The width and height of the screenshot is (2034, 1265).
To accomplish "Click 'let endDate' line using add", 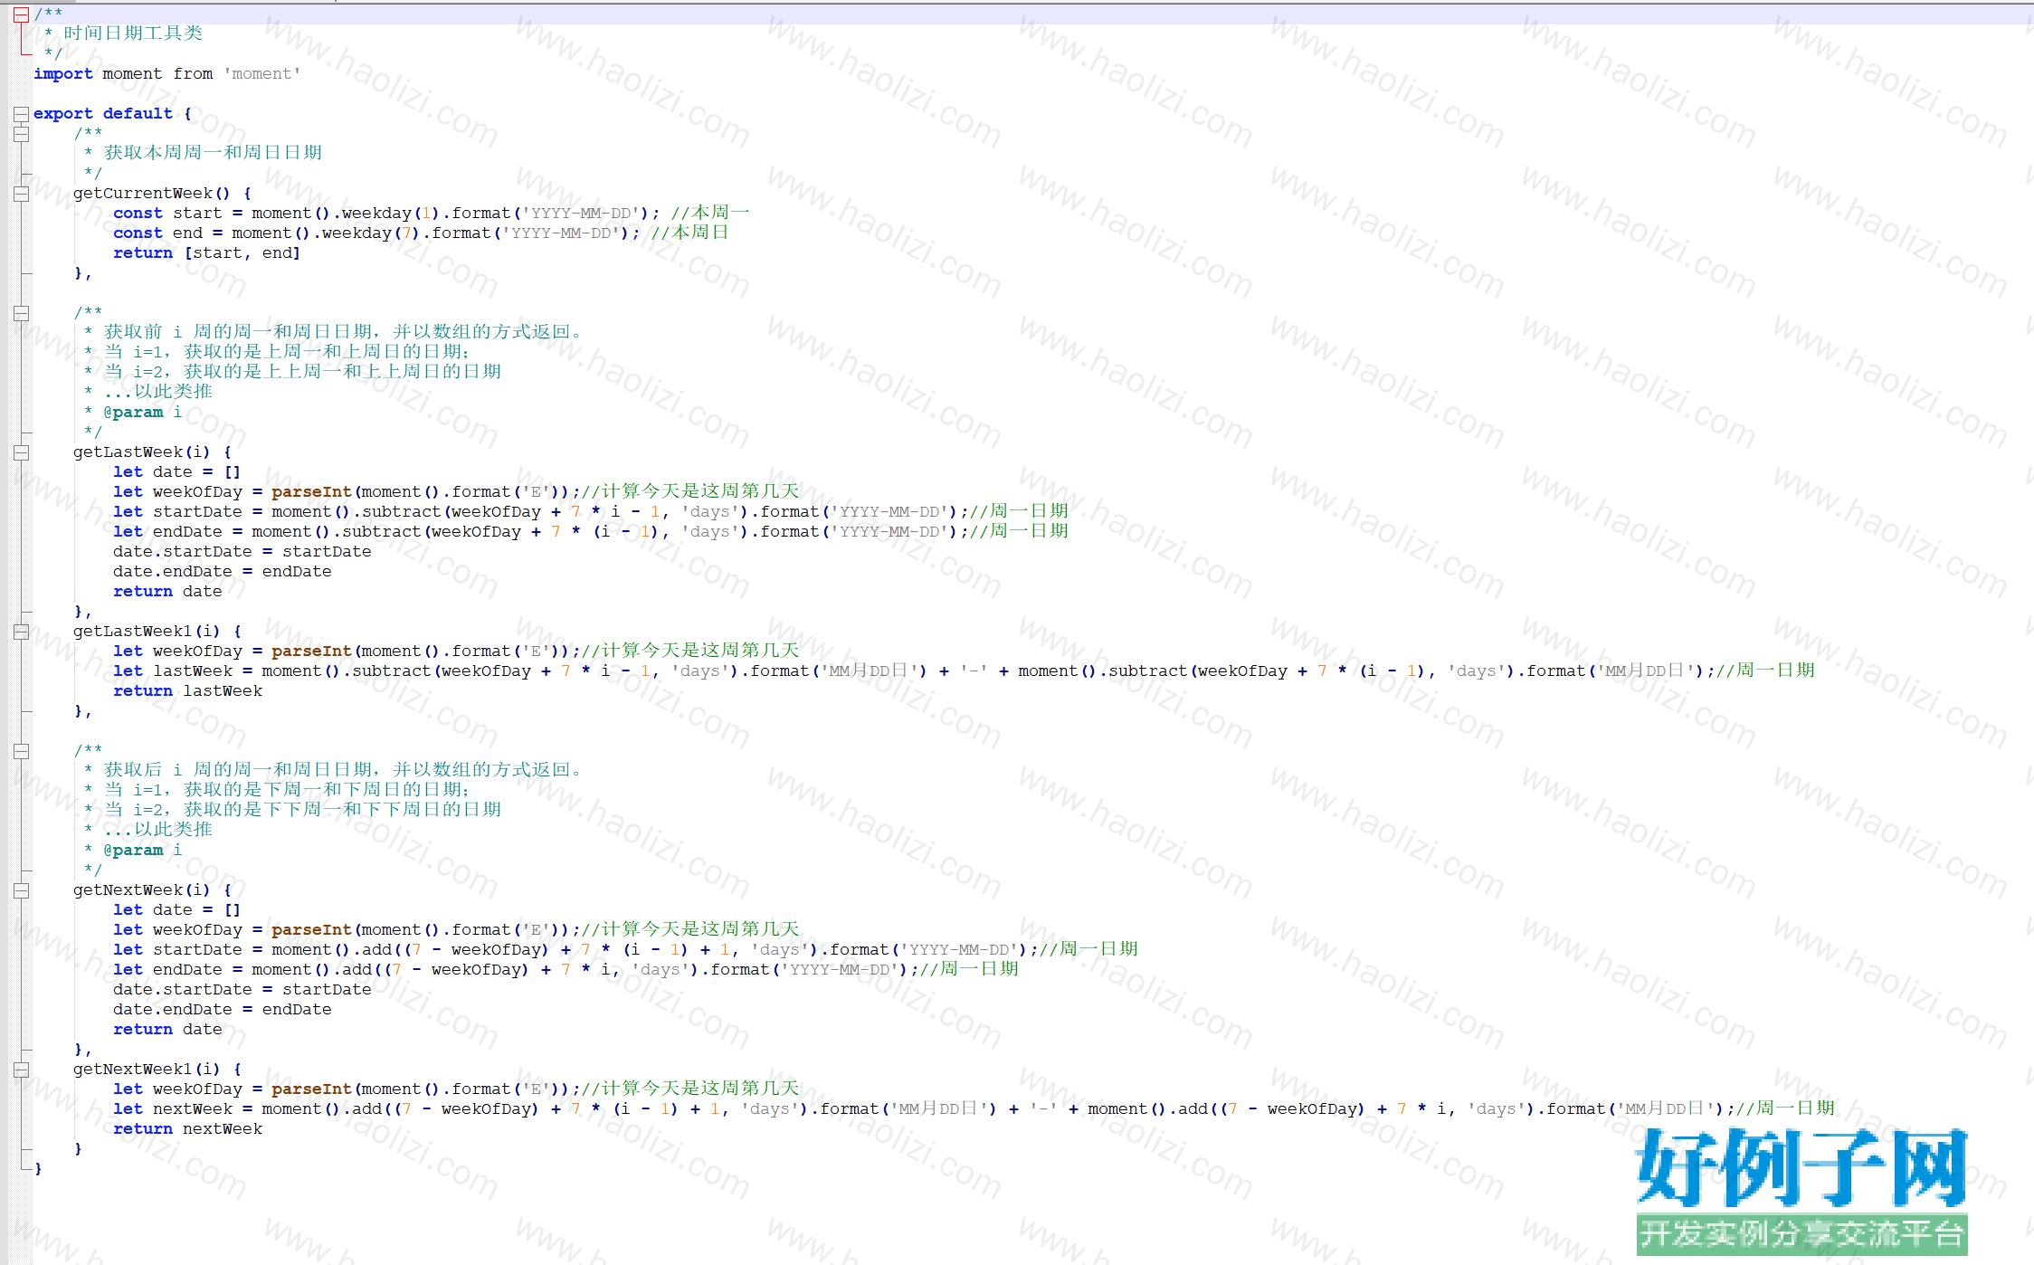I will click(566, 970).
